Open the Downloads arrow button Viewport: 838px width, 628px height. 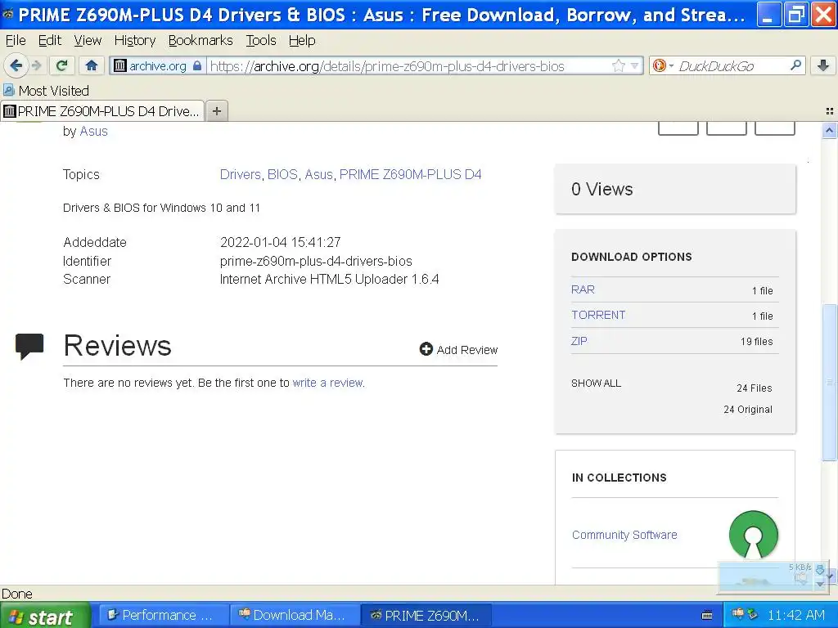tap(823, 65)
